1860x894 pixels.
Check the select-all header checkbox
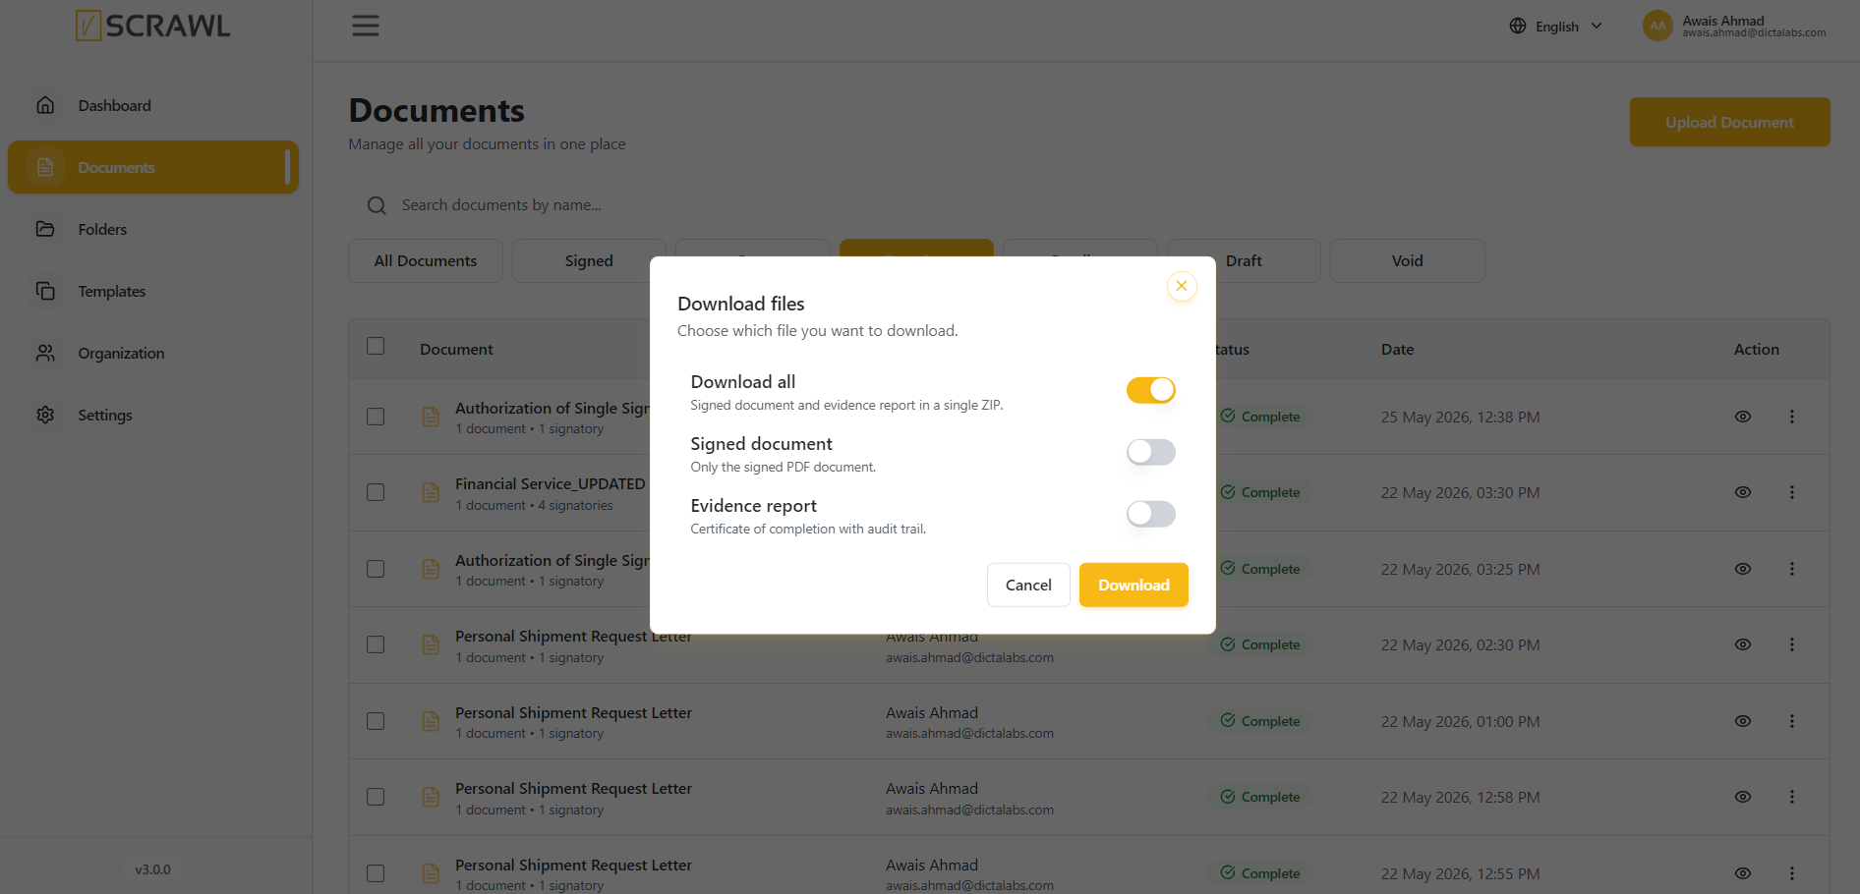(x=376, y=346)
